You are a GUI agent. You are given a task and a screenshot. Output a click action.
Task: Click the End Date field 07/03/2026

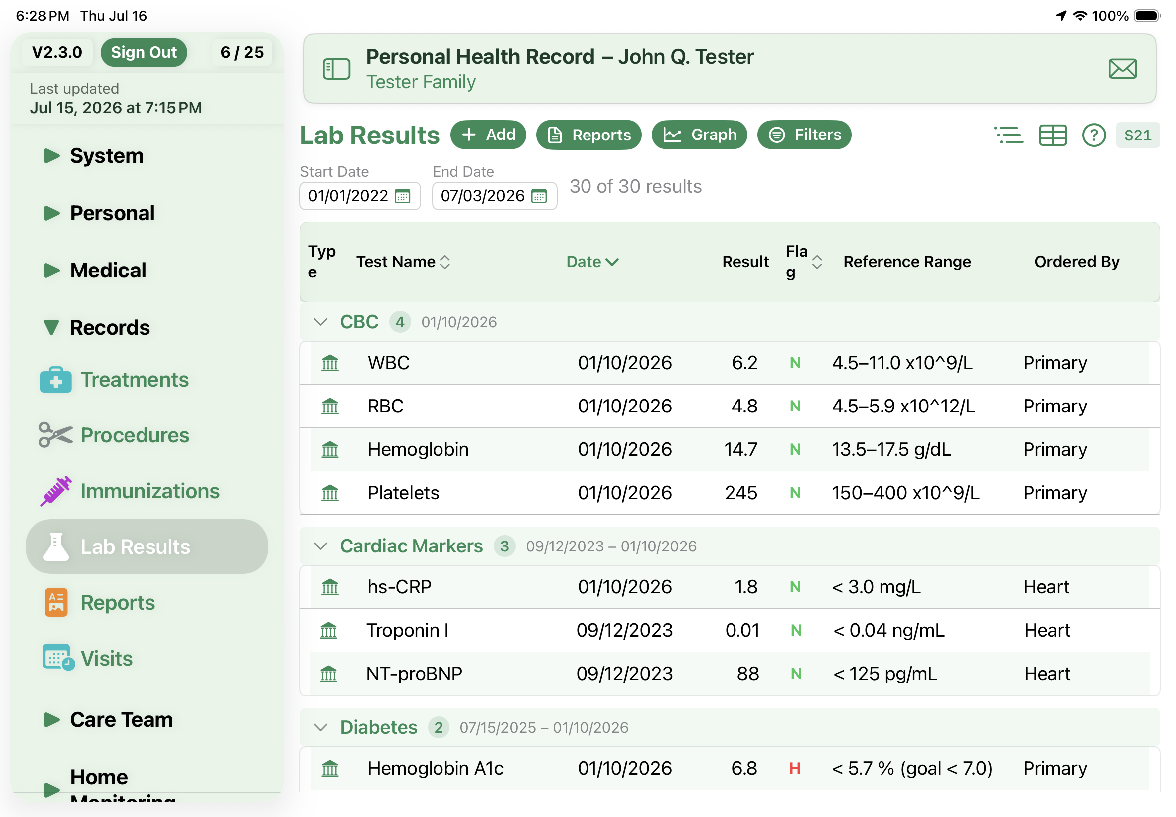tap(494, 196)
